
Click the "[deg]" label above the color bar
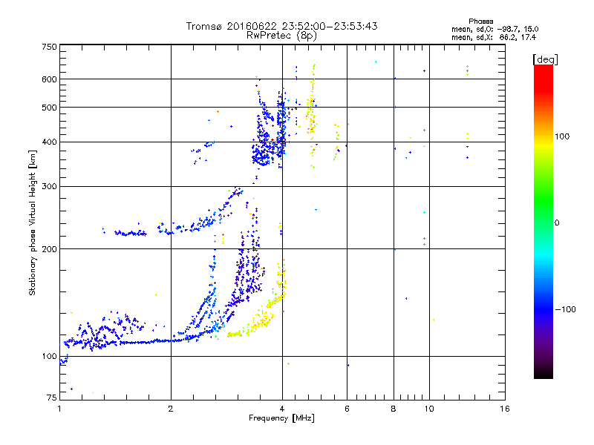(545, 59)
